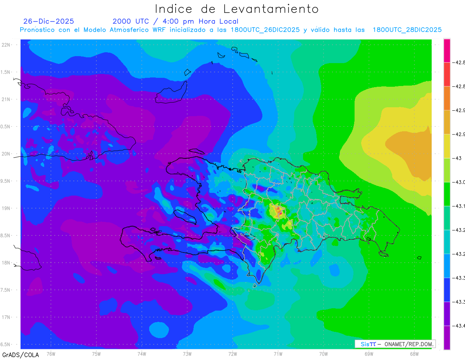This screenshot has width=465, height=359.
Task: Pick the darkest purple segment at the bottom of the color bar
Action: (447, 338)
